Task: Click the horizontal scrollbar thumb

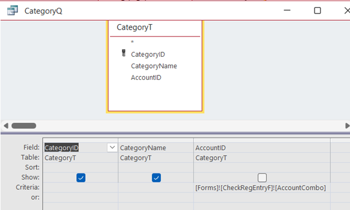Action: (x=24, y=126)
